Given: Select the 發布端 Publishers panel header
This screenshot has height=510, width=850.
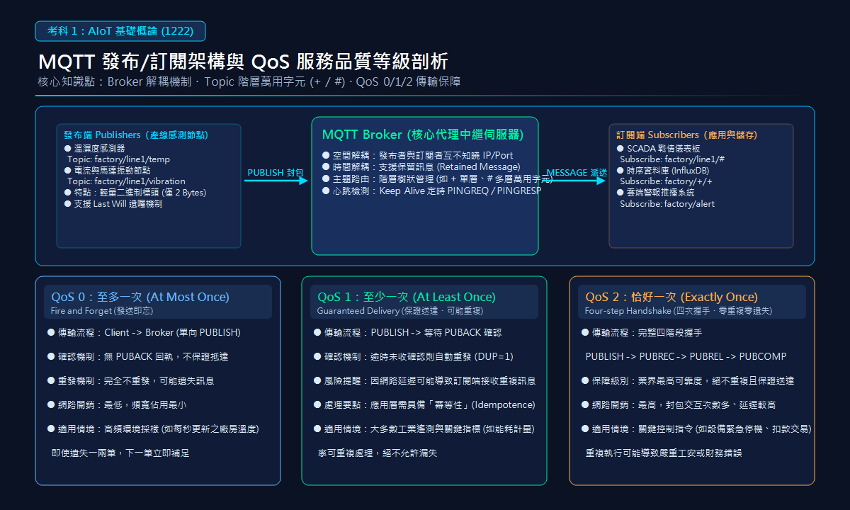Looking at the screenshot, I should (136, 135).
